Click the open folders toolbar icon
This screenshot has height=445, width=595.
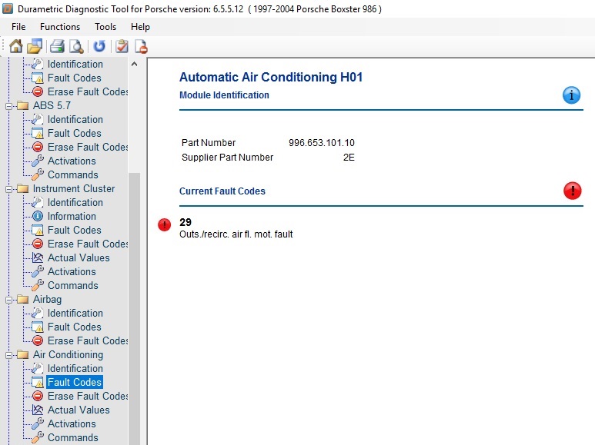point(35,46)
